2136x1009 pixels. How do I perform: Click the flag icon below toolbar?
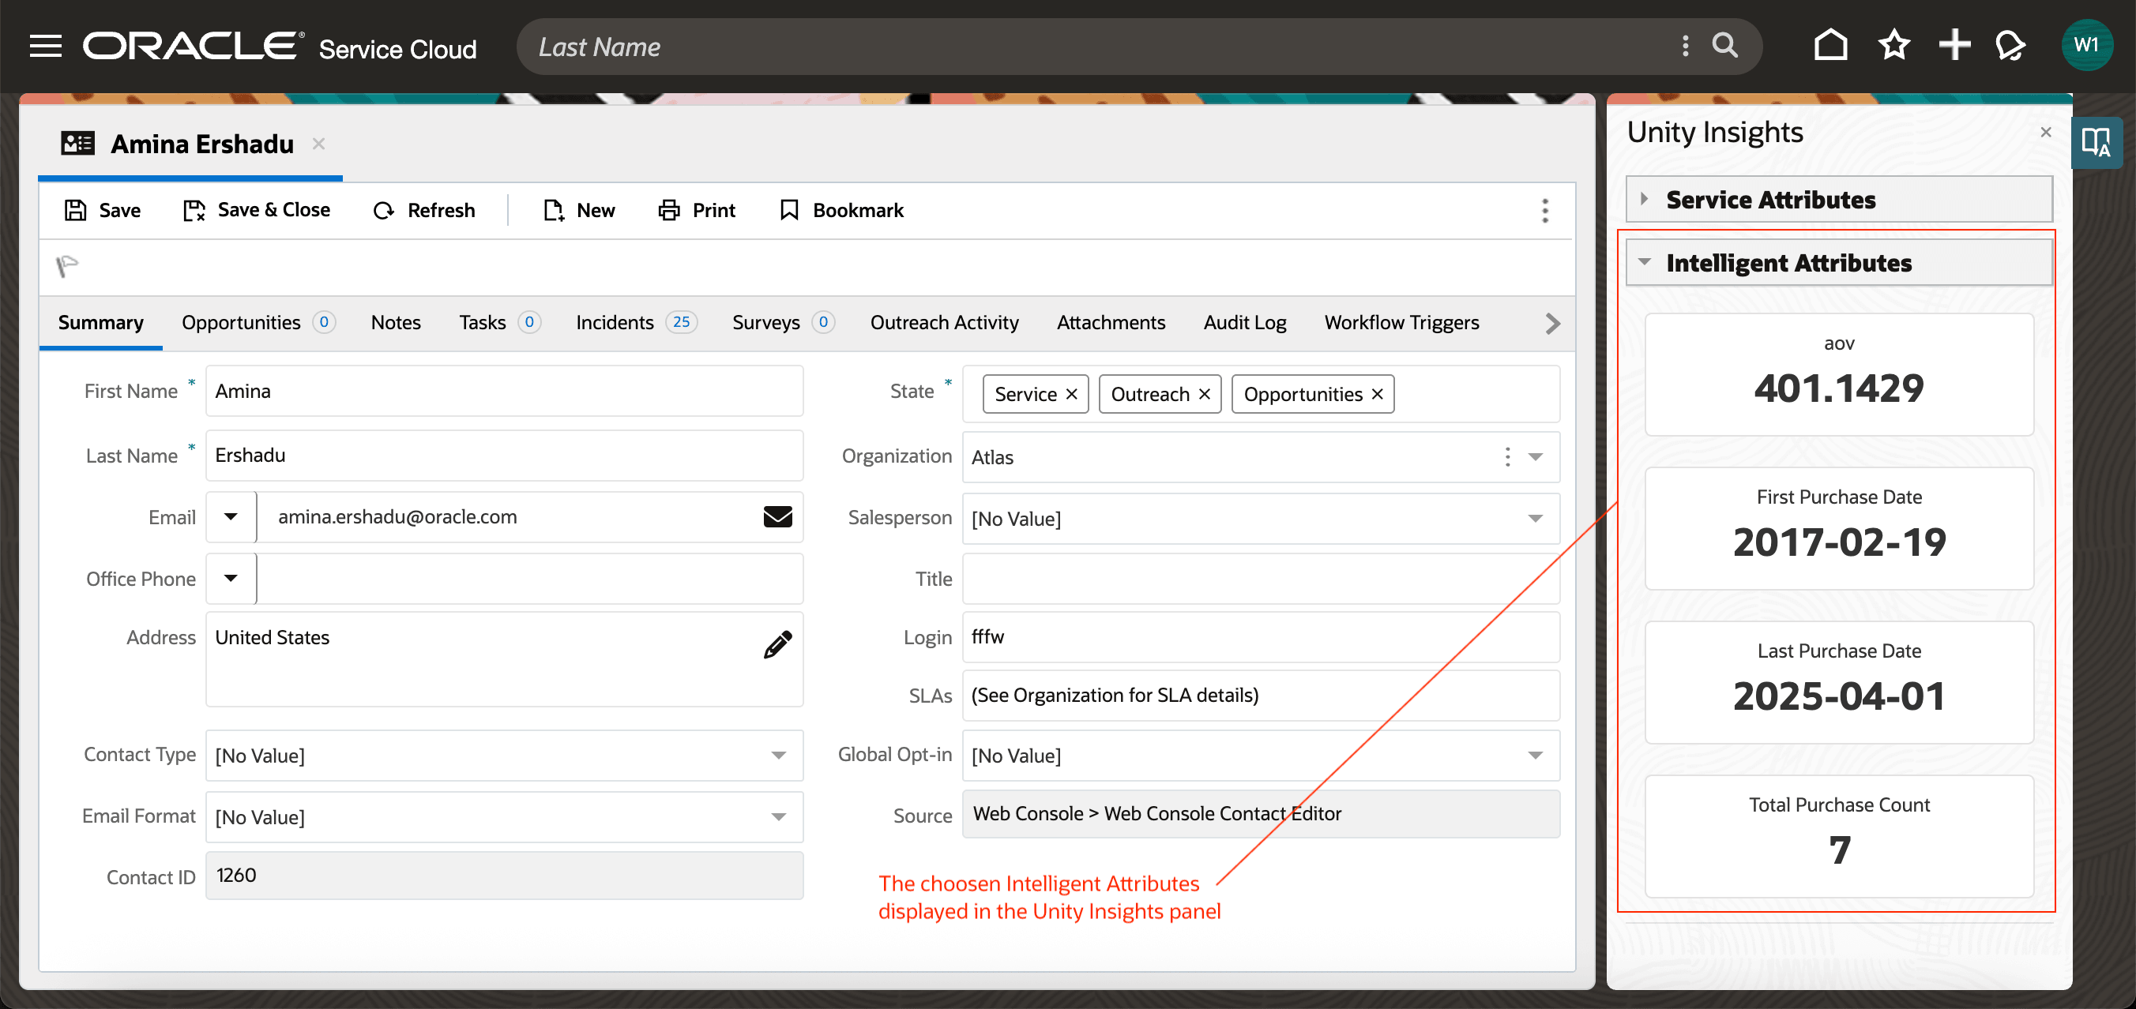(x=66, y=267)
